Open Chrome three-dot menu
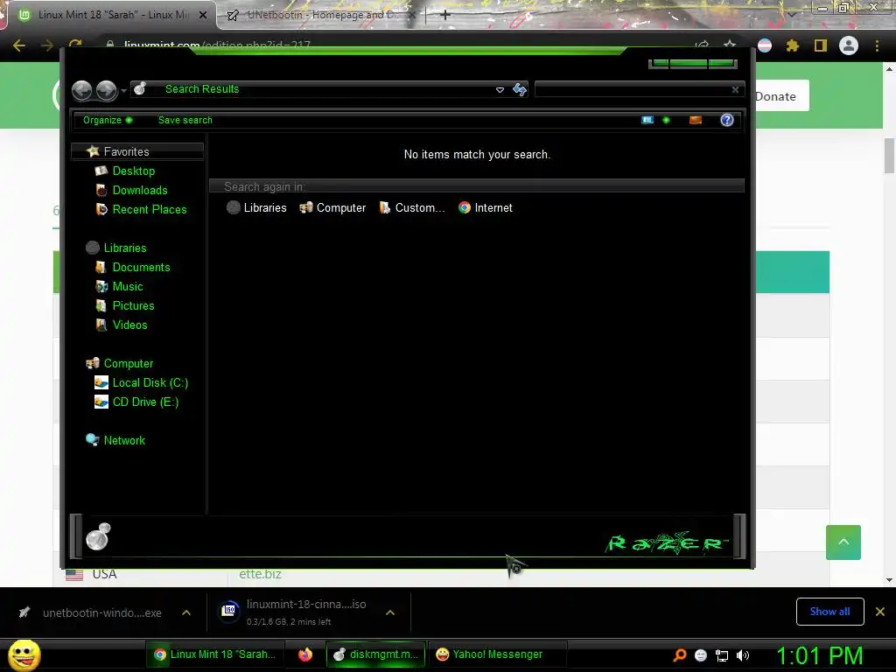Screen dimensions: 896x672 (877, 45)
